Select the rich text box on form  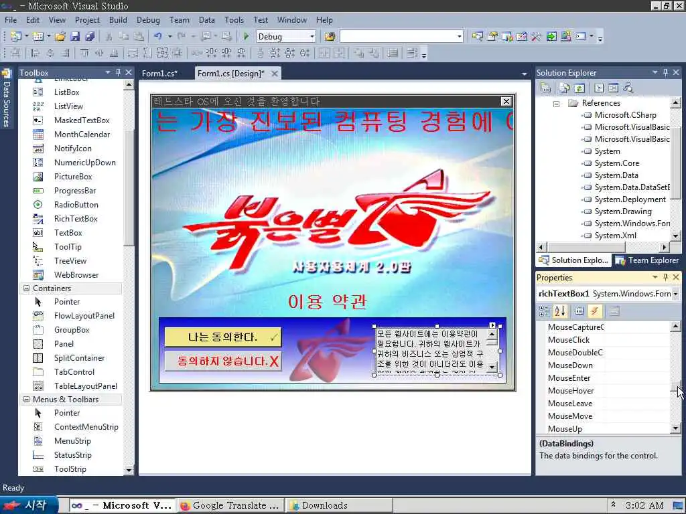tap(437, 351)
